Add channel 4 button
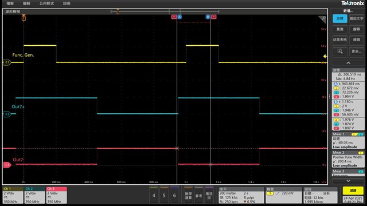 pyautogui.click(x=154, y=195)
